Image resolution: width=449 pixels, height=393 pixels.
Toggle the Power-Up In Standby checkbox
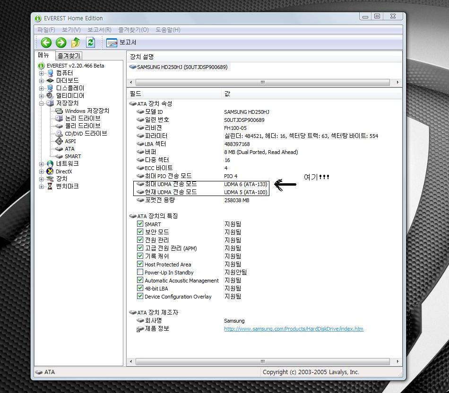[x=140, y=272]
